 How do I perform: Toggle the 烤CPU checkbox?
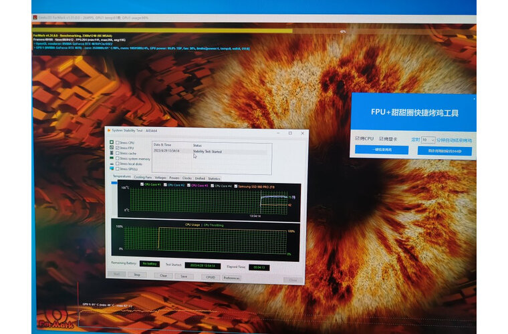[x=358, y=139]
